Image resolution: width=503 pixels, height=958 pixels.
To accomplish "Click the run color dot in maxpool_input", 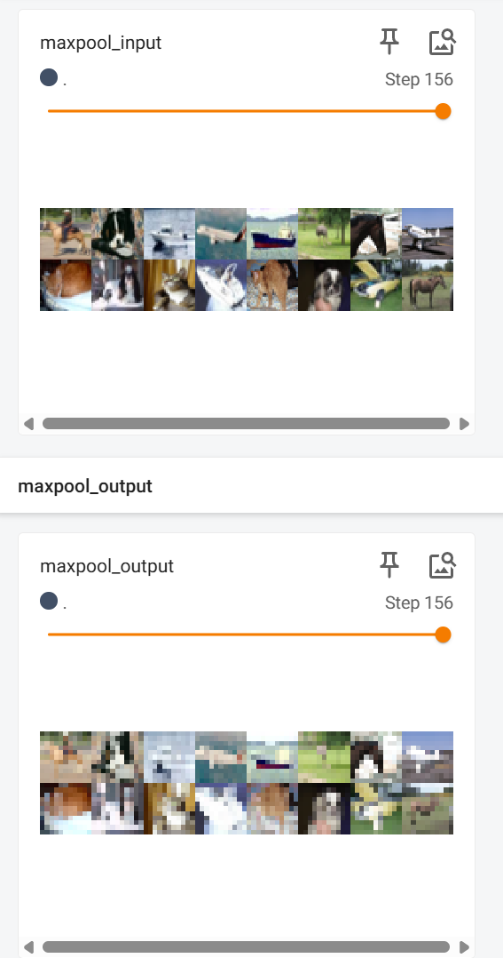I will click(x=49, y=77).
